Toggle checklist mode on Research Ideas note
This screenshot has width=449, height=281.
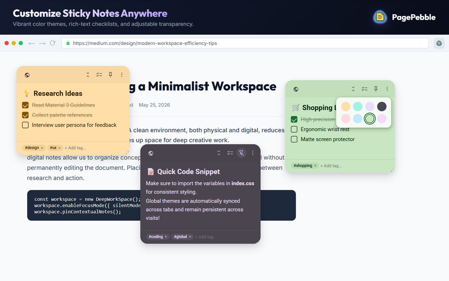click(99, 75)
